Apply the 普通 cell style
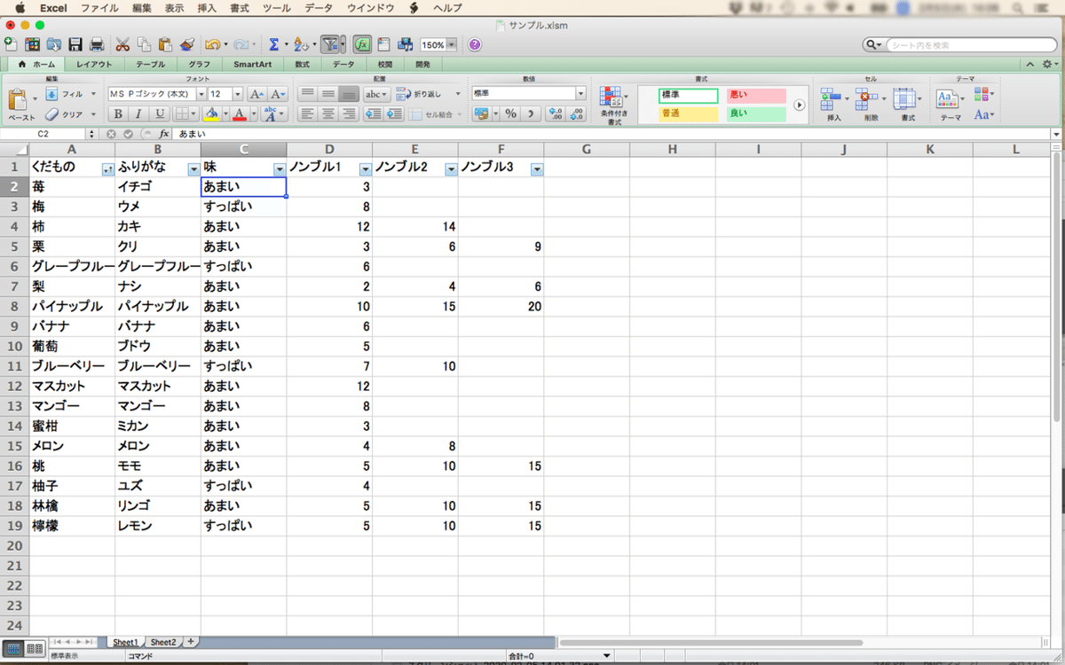1065x665 pixels. click(x=689, y=113)
